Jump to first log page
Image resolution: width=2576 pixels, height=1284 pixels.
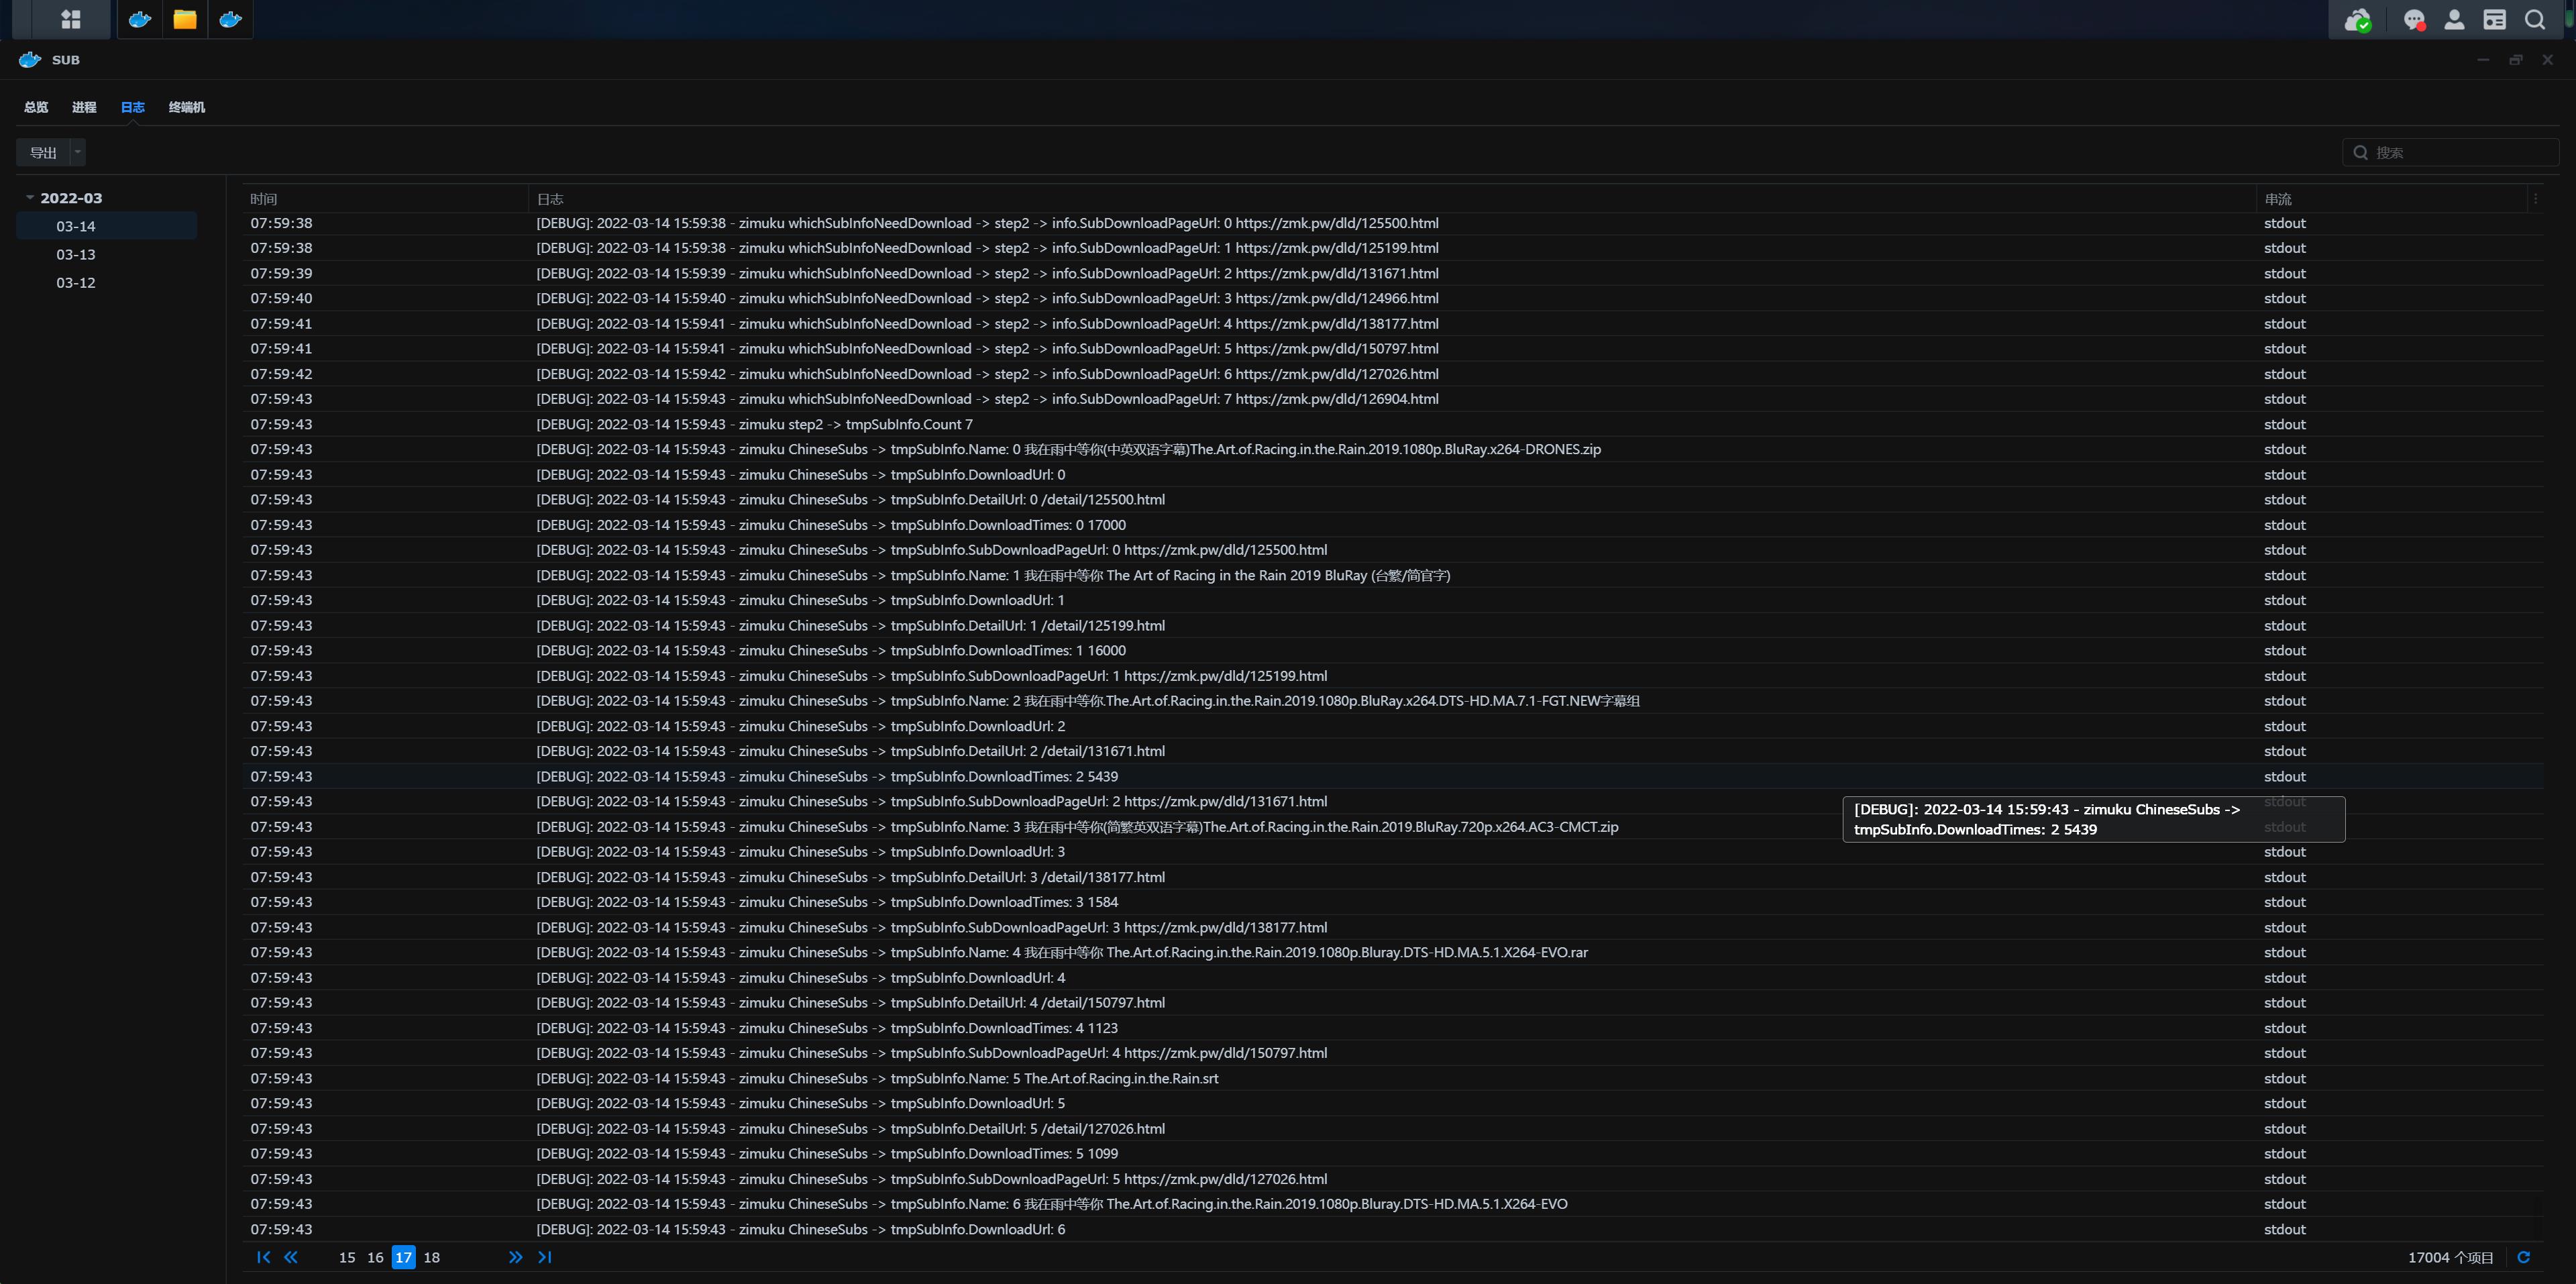pyautogui.click(x=263, y=1257)
